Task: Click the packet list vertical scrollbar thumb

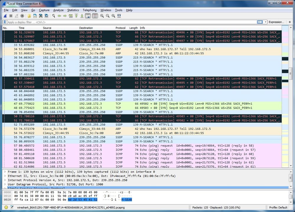Action: (x=291, y=73)
